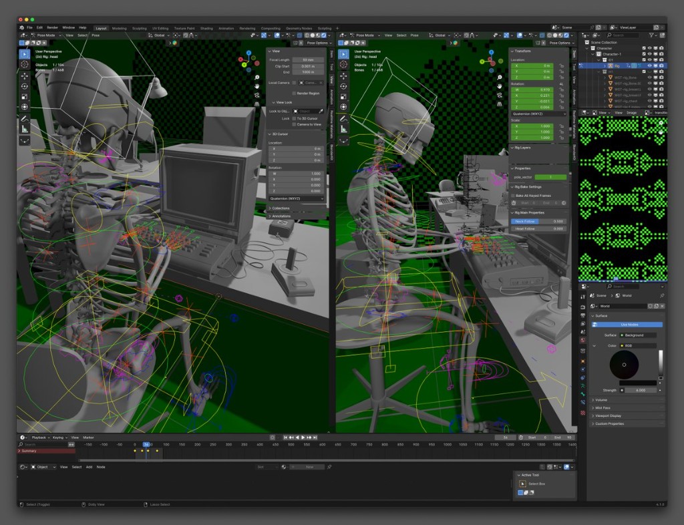
Task: Click the eyedropper next to Lock to Object
Action: (321, 111)
